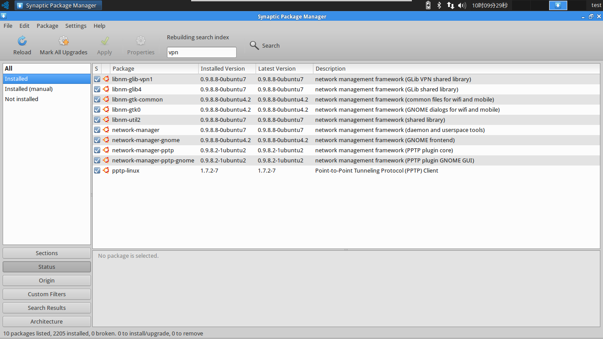Select the pptp-linux package name
This screenshot has height=339, width=603.
[x=126, y=170]
